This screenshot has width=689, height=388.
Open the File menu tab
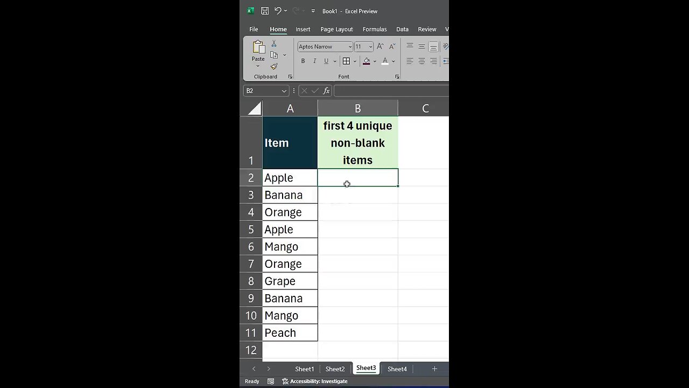254,29
